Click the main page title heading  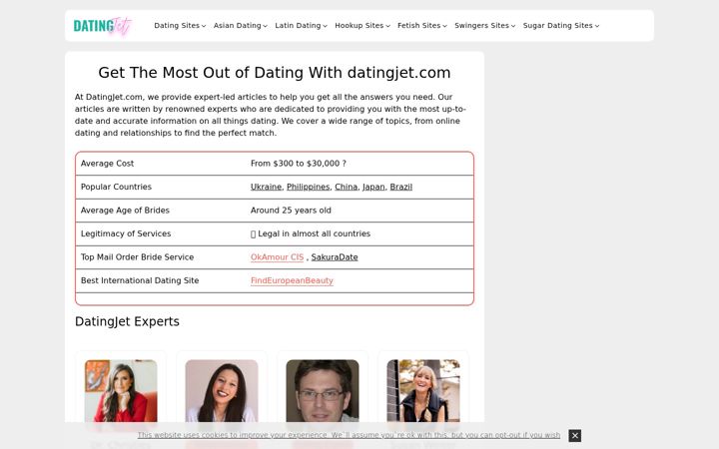[275, 73]
